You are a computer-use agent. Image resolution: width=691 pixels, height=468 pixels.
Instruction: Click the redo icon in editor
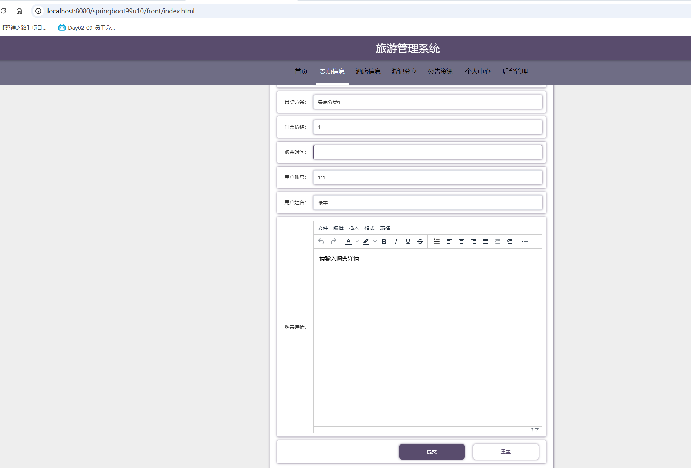(333, 241)
